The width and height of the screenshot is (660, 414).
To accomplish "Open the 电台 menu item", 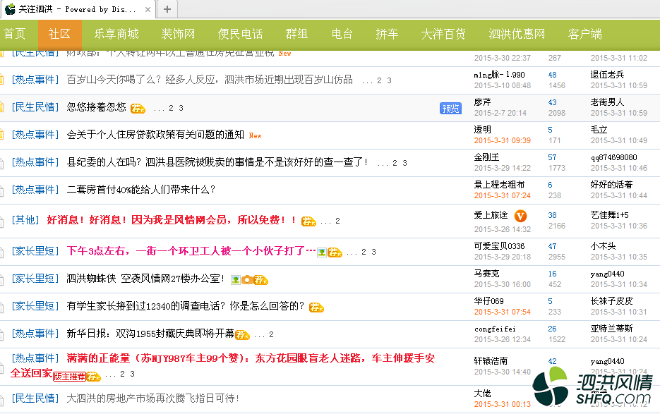I will (342, 33).
